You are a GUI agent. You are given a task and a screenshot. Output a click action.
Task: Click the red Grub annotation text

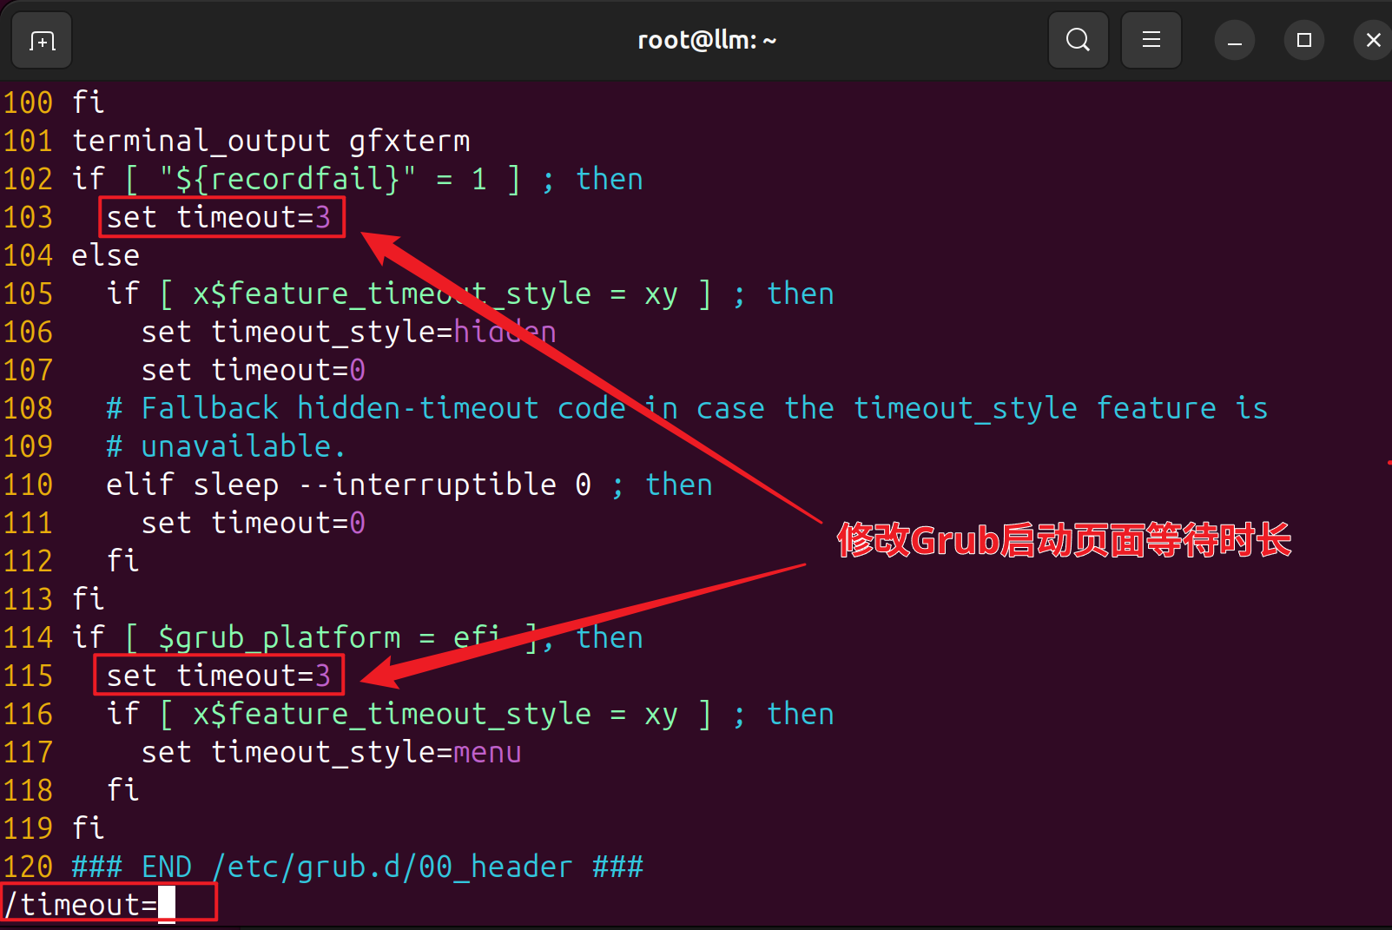[1065, 540]
